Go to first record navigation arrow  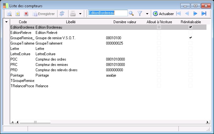point(178,13)
